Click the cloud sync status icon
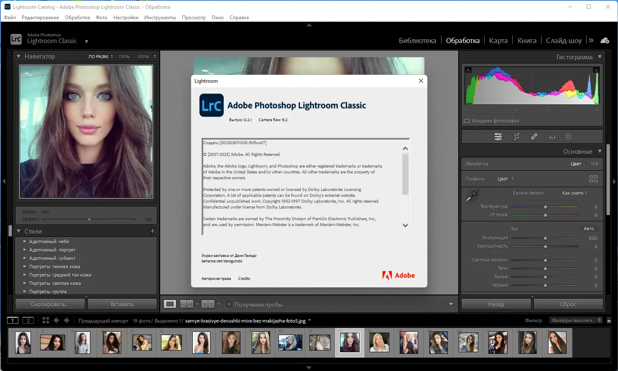618x371 pixels. pyautogui.click(x=605, y=41)
